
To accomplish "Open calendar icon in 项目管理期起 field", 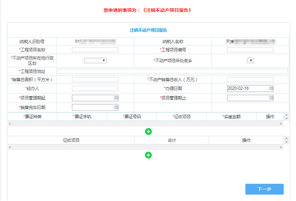I will [116, 98].
